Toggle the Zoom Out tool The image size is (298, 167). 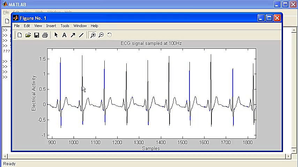[x=101, y=35]
